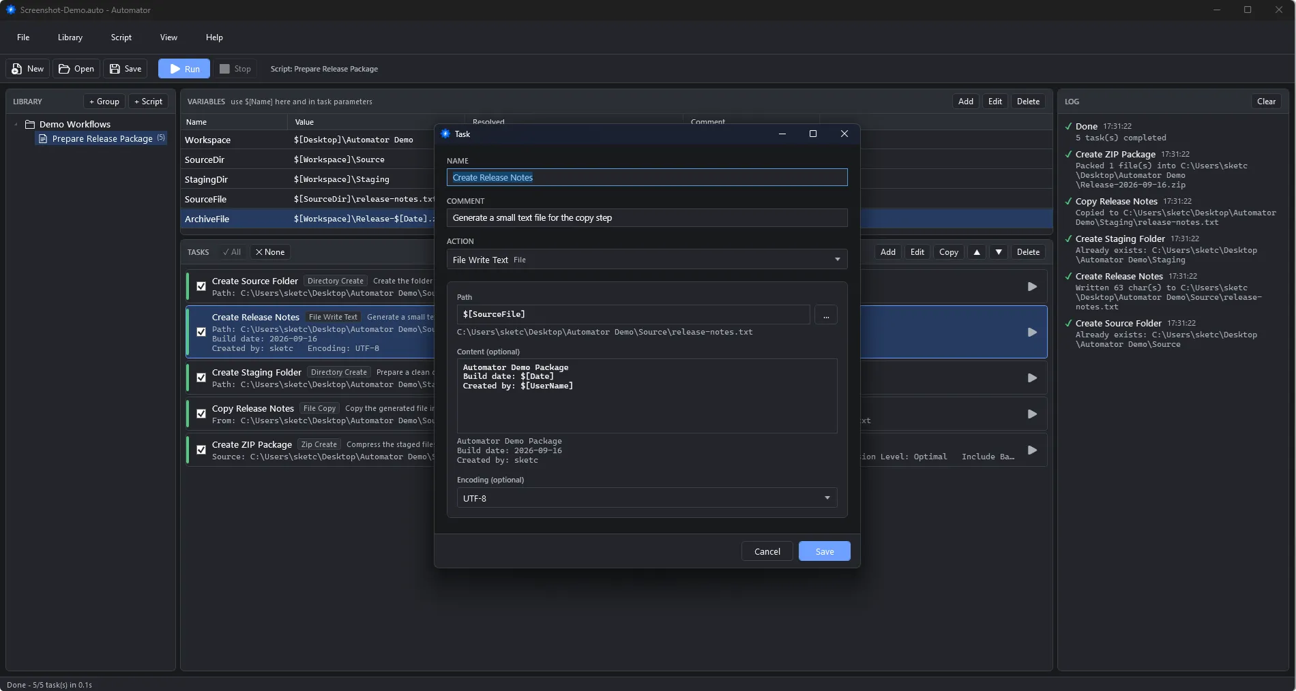Add a new group to library
This screenshot has width=1296, height=691.
(104, 102)
